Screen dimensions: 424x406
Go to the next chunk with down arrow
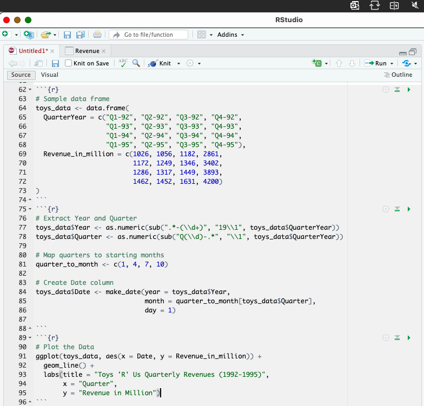(x=352, y=63)
